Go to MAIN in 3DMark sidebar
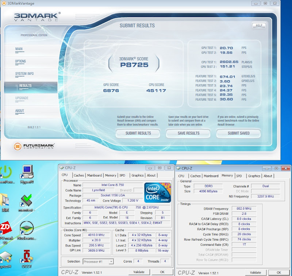 19,49
